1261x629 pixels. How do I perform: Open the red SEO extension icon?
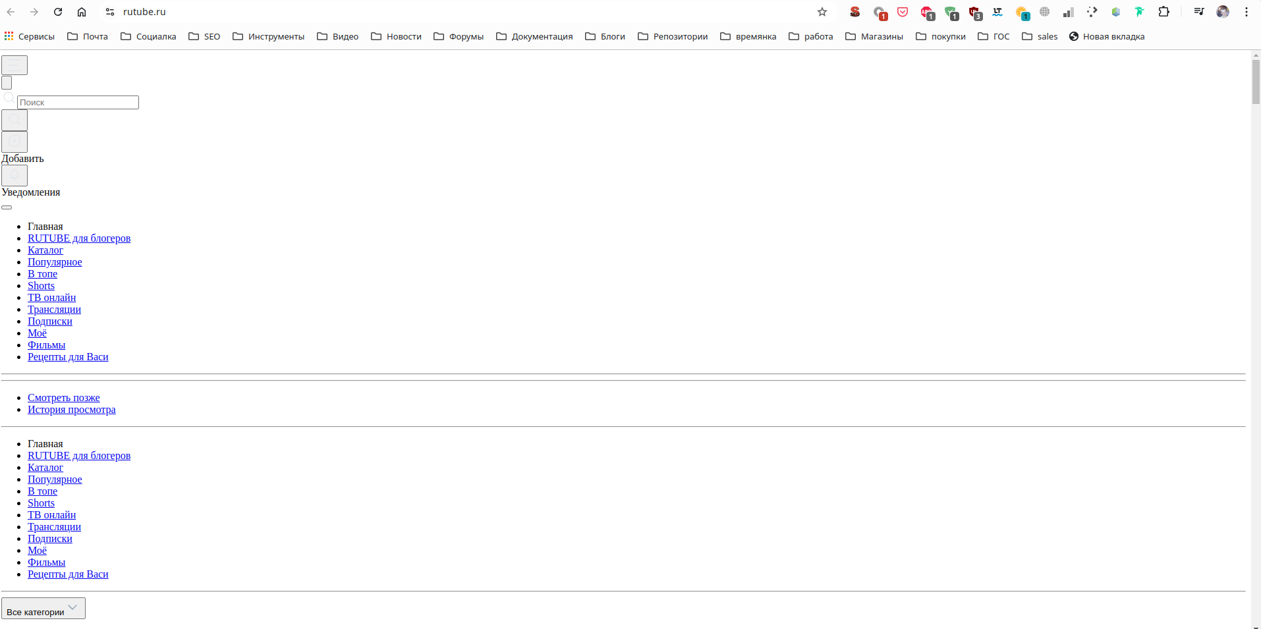855,12
